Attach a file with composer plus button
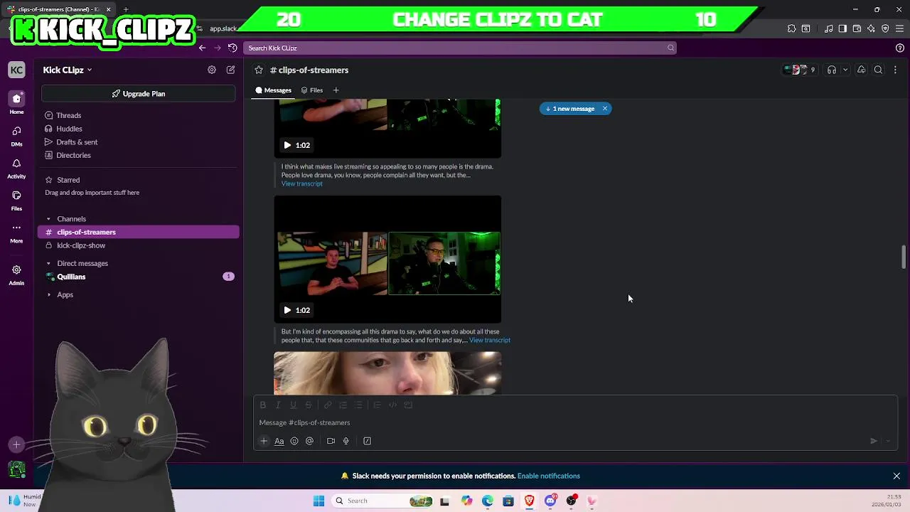910x512 pixels. pyautogui.click(x=264, y=441)
